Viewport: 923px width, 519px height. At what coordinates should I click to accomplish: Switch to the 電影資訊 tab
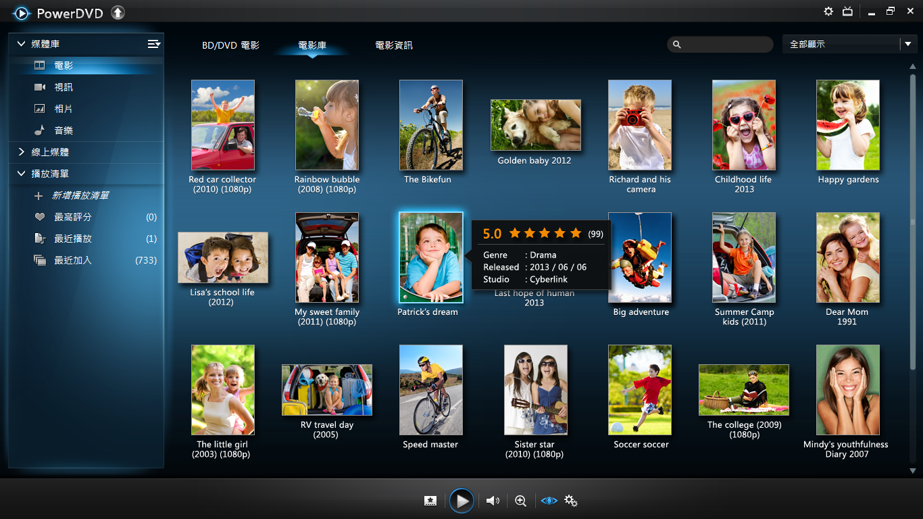coord(394,45)
